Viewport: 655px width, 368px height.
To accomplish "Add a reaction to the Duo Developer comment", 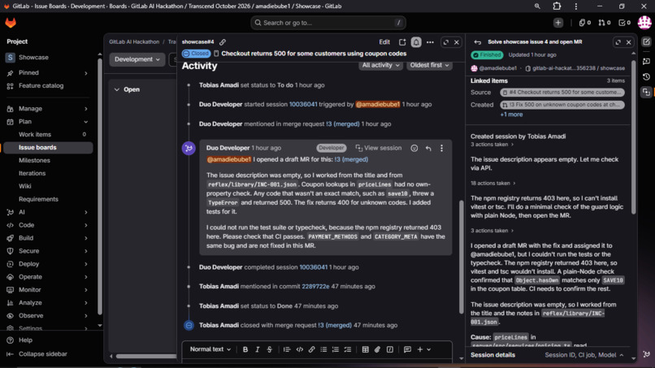I will point(414,149).
